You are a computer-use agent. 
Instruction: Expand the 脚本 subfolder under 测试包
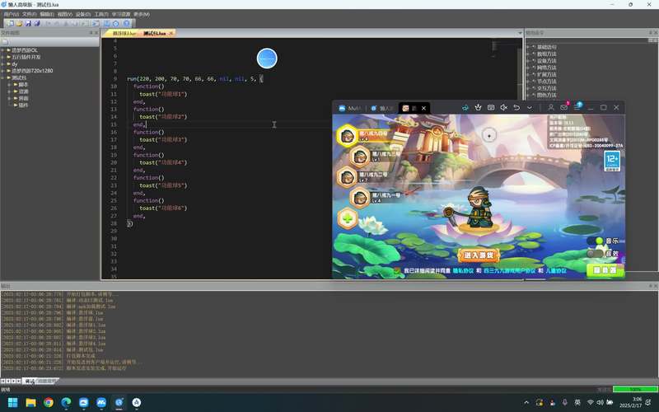(9, 85)
